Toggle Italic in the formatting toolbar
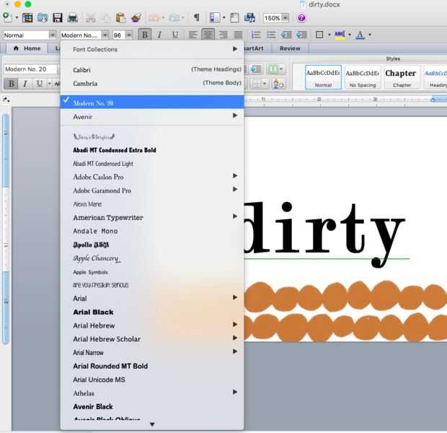The height and width of the screenshot is (433, 447). [x=159, y=35]
